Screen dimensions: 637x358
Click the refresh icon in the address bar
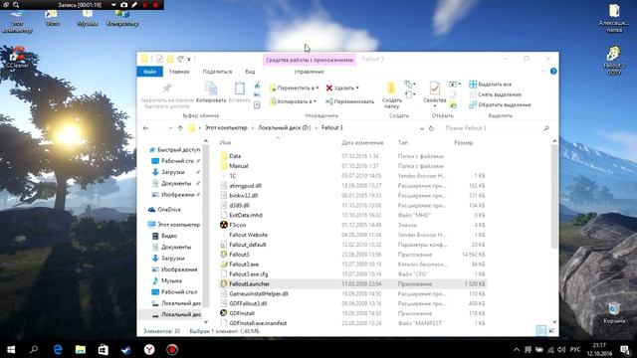point(431,128)
